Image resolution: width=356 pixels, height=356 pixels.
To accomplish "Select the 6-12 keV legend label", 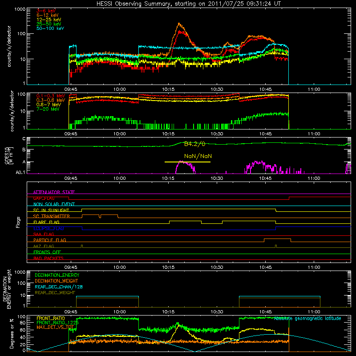I will click(48, 15).
